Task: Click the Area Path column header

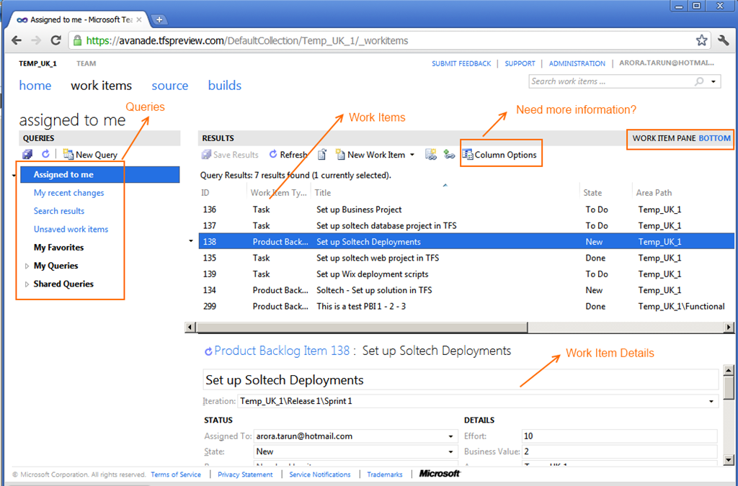Action: point(654,193)
